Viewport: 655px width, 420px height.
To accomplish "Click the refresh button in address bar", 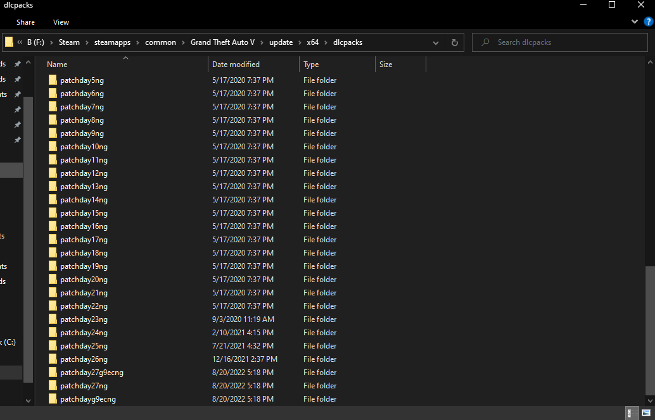I will 454,42.
